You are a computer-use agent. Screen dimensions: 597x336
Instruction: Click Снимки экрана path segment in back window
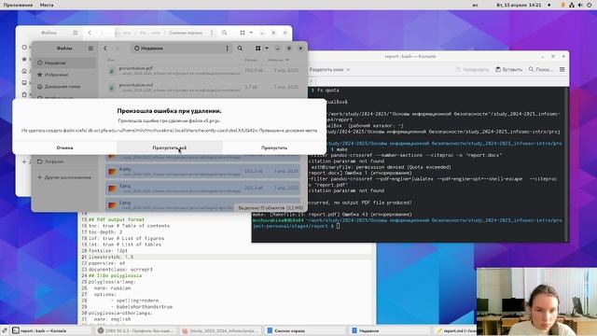pyautogui.click(x=186, y=33)
